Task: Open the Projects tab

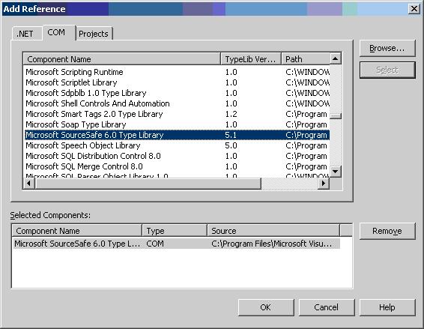Action: [x=94, y=34]
